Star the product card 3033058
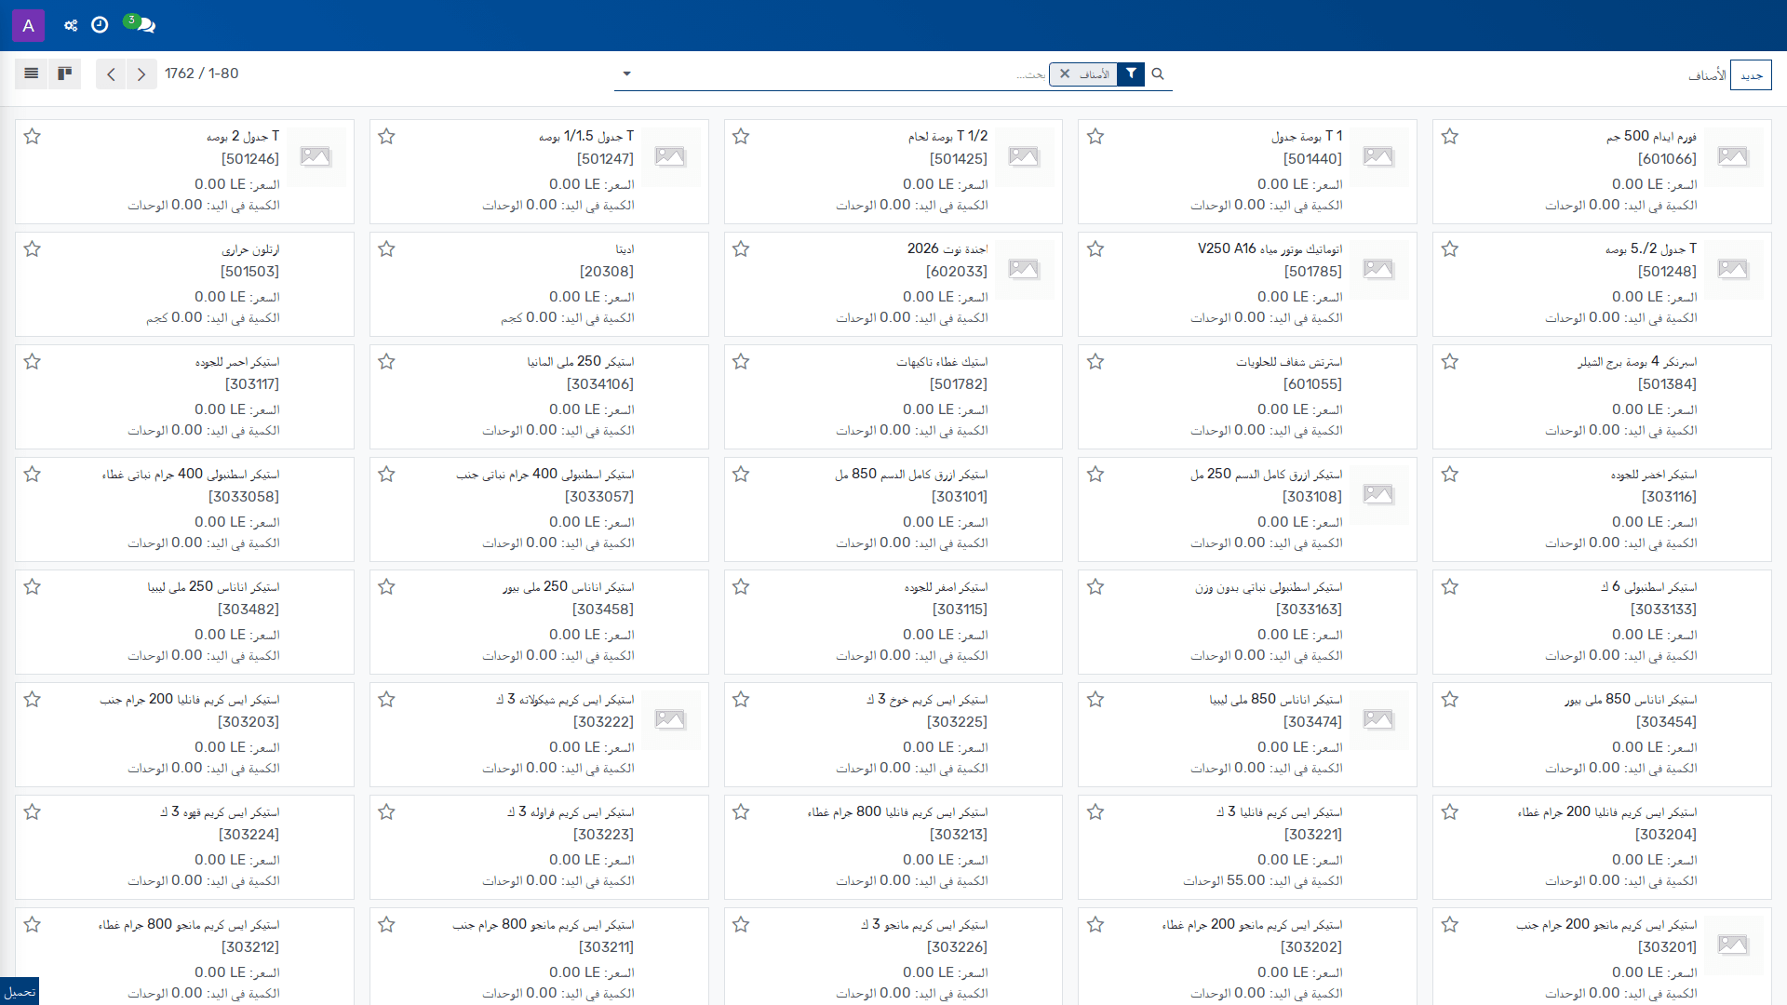Screen dimensions: 1787x1005 click(33, 475)
